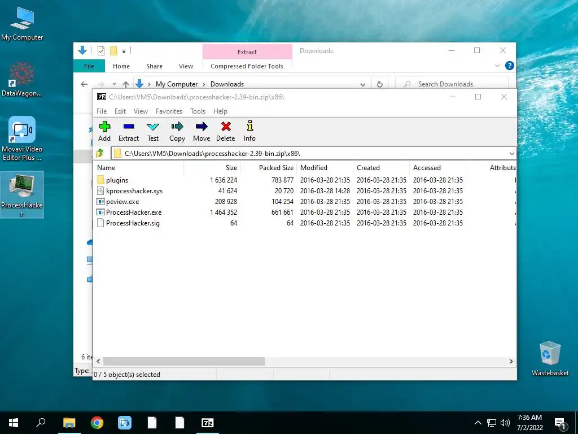Image resolution: width=578 pixels, height=434 pixels.
Task: Switch to the Explorer Share tab
Action: click(x=154, y=66)
